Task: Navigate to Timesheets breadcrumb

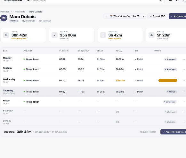Action: (19, 12)
